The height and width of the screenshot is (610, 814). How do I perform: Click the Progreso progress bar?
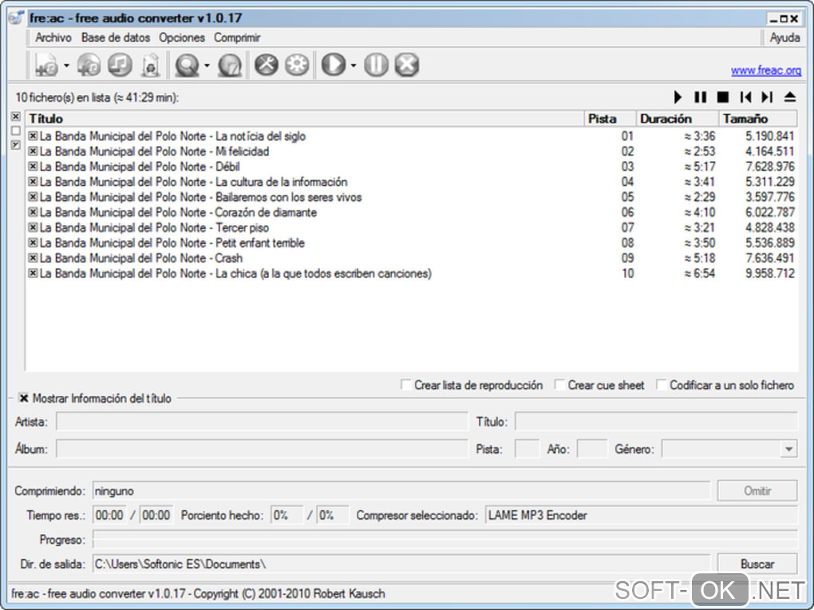[445, 540]
